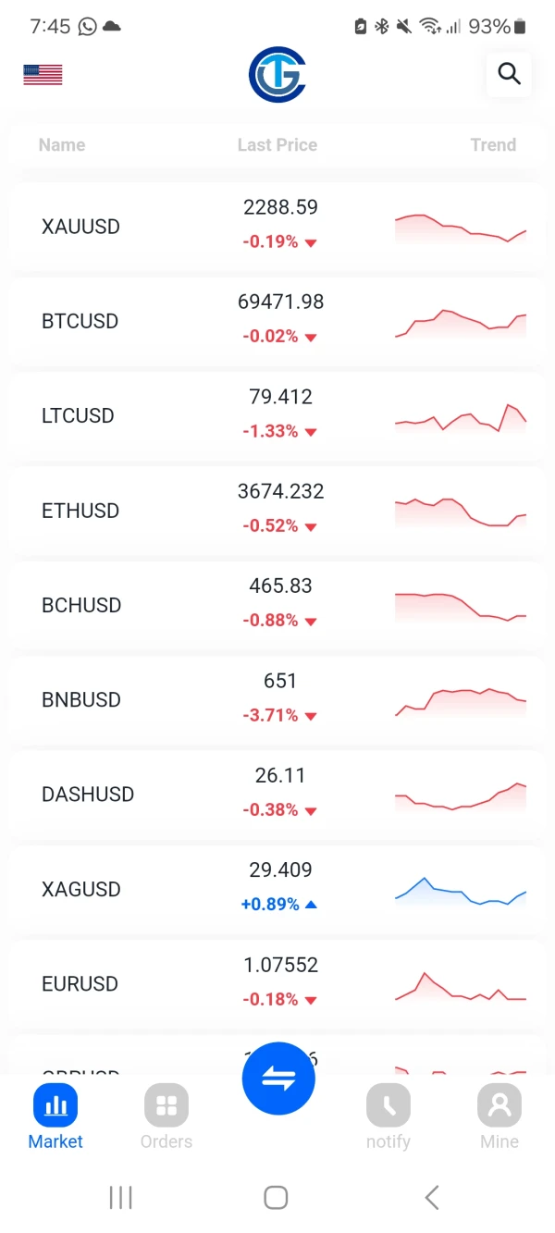
Task: View the XAGUSD blue trend chart
Action: click(461, 891)
